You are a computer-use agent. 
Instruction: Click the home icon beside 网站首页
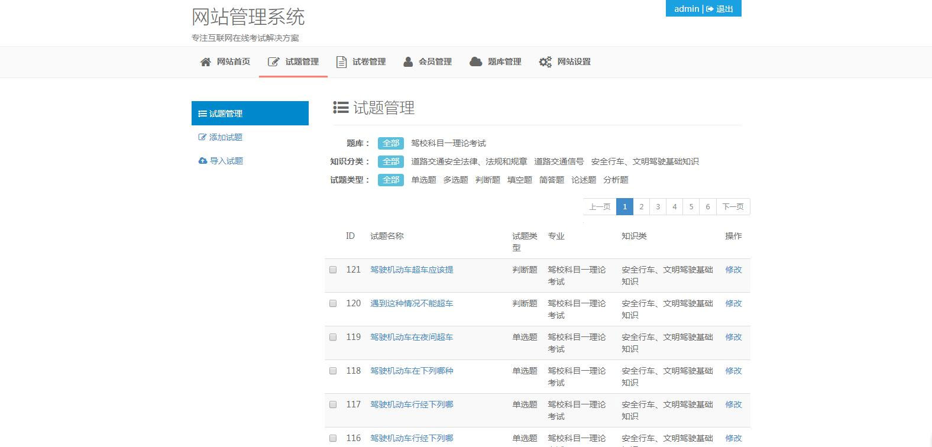[205, 62]
